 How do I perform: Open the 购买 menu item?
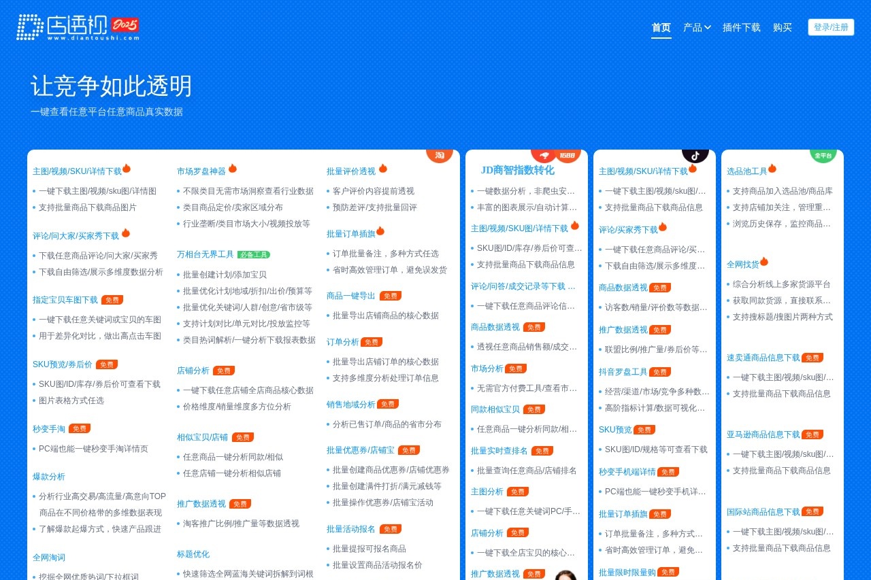783,28
